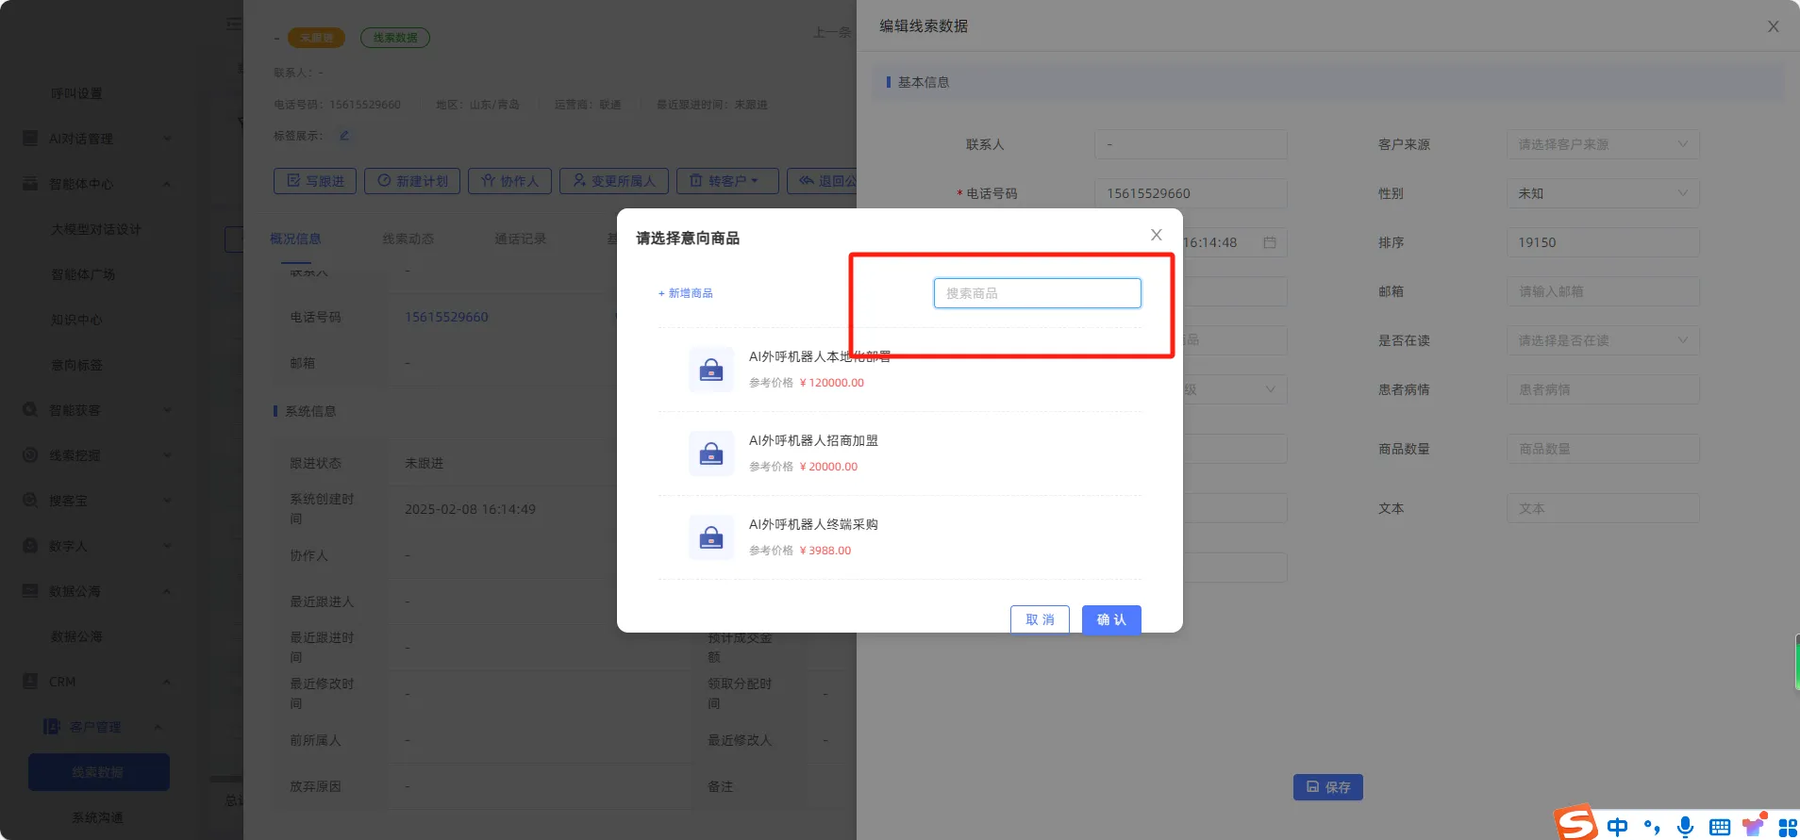The height and width of the screenshot is (840, 1800).
Task: Toggle the Chinese 中 input mode icon
Action: pos(1618,827)
